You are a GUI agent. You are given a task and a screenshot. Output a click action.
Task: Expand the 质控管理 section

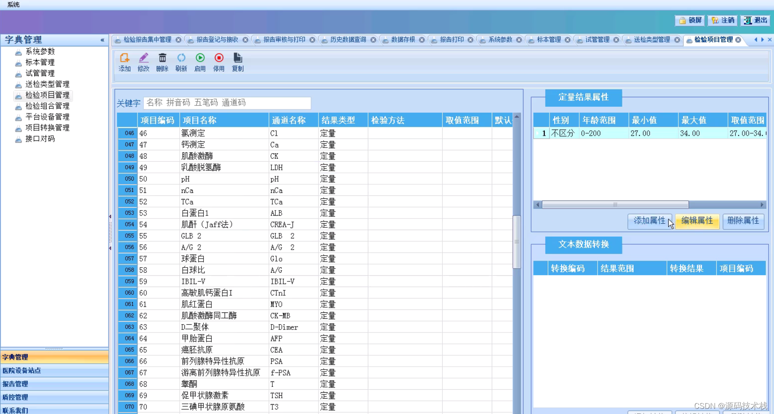tap(54, 397)
